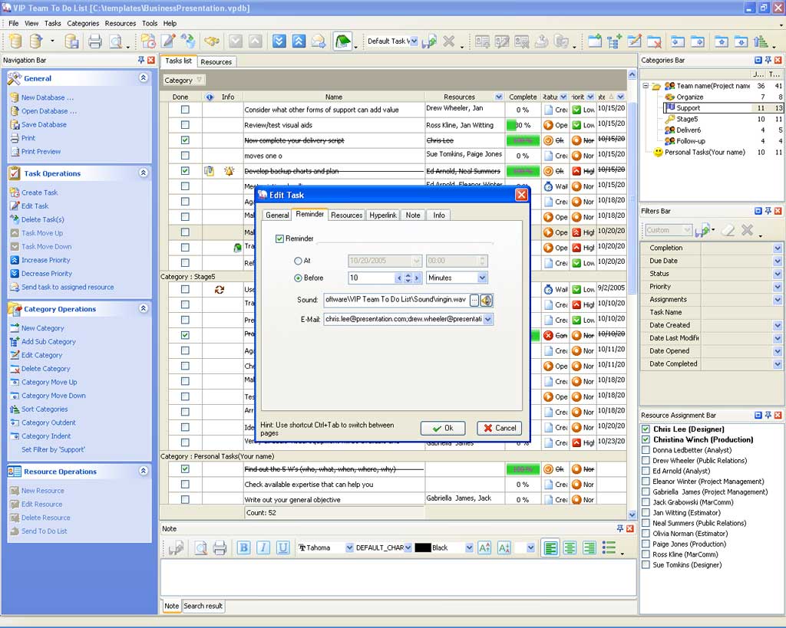Center-align text in the Note toolbar
Image resolution: width=786 pixels, height=628 pixels.
pos(570,547)
